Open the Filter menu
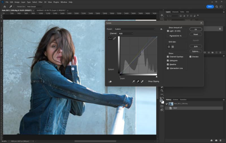Viewport: 226px width, 143px height. 40,2
